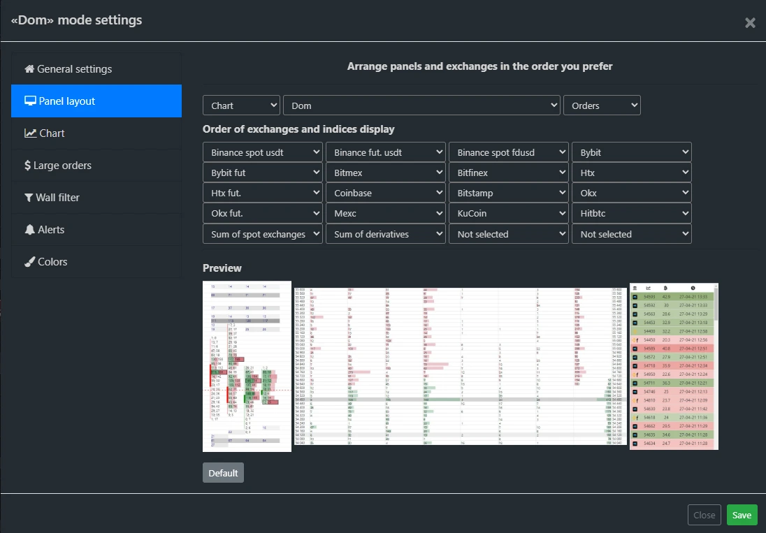Save the Dom mode settings
The image size is (766, 533).
pyautogui.click(x=742, y=514)
